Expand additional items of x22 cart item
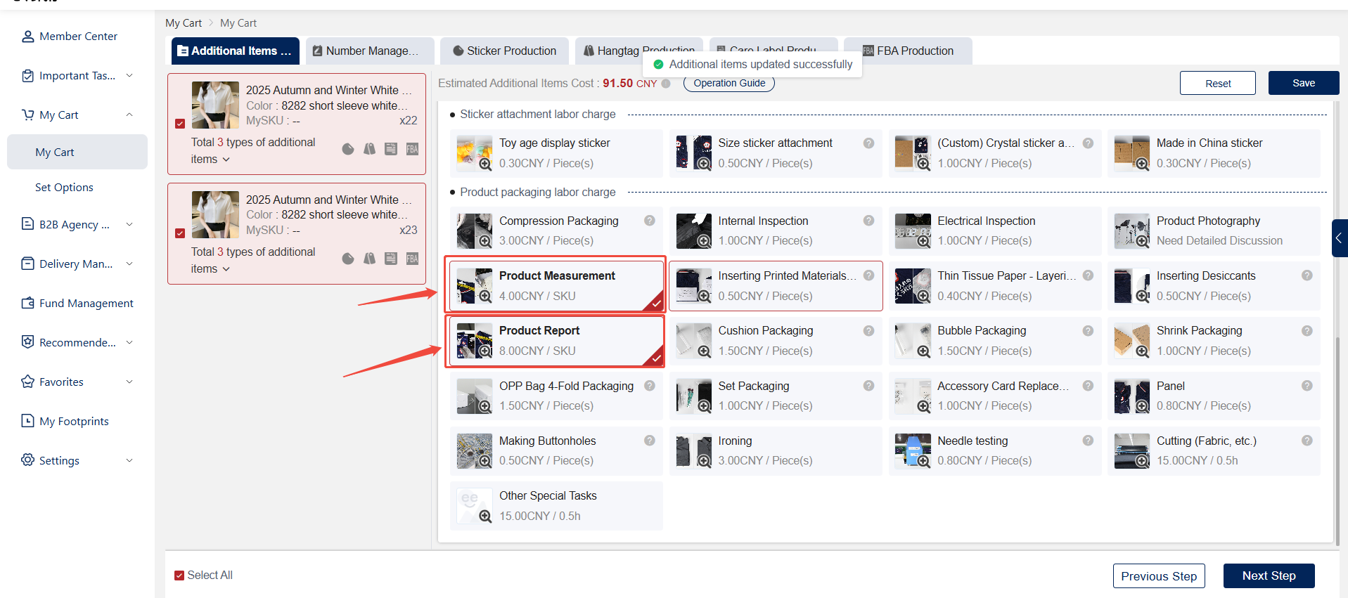1348x598 pixels. (x=226, y=160)
